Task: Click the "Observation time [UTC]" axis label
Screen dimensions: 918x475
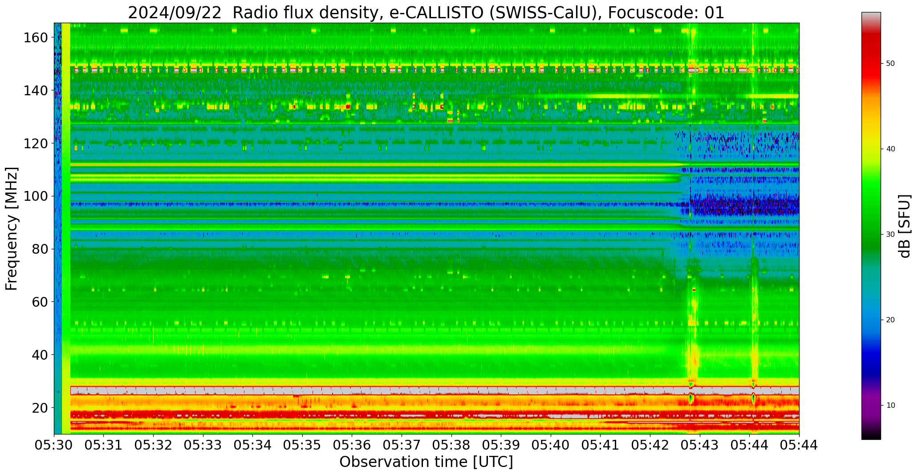Action: tap(426, 462)
